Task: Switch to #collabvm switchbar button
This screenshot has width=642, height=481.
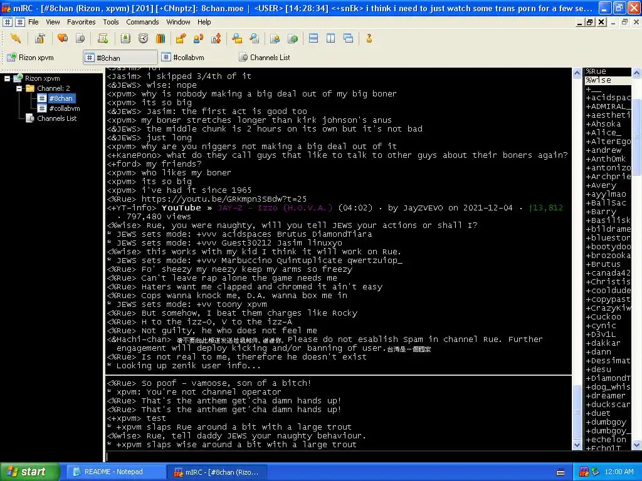Action: [x=196, y=57]
